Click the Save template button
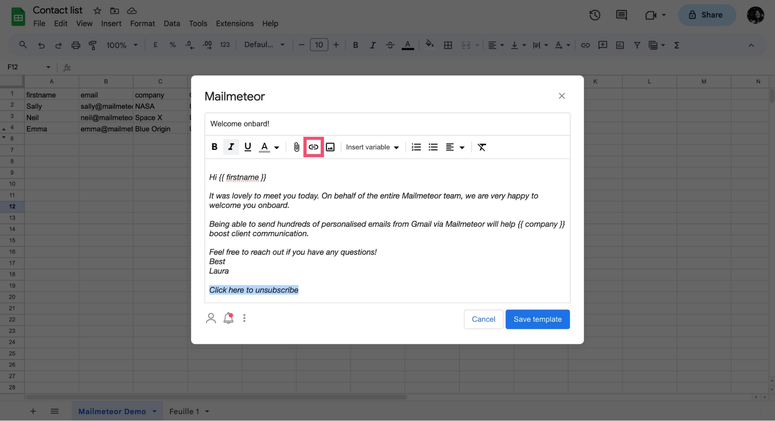Viewport: 775px width, 421px height. pyautogui.click(x=538, y=319)
